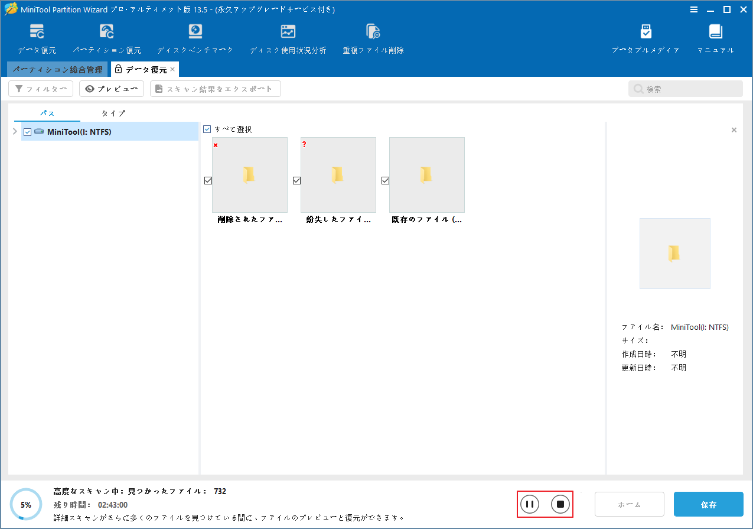
Task: Click the 保存 button
Action: pyautogui.click(x=708, y=504)
